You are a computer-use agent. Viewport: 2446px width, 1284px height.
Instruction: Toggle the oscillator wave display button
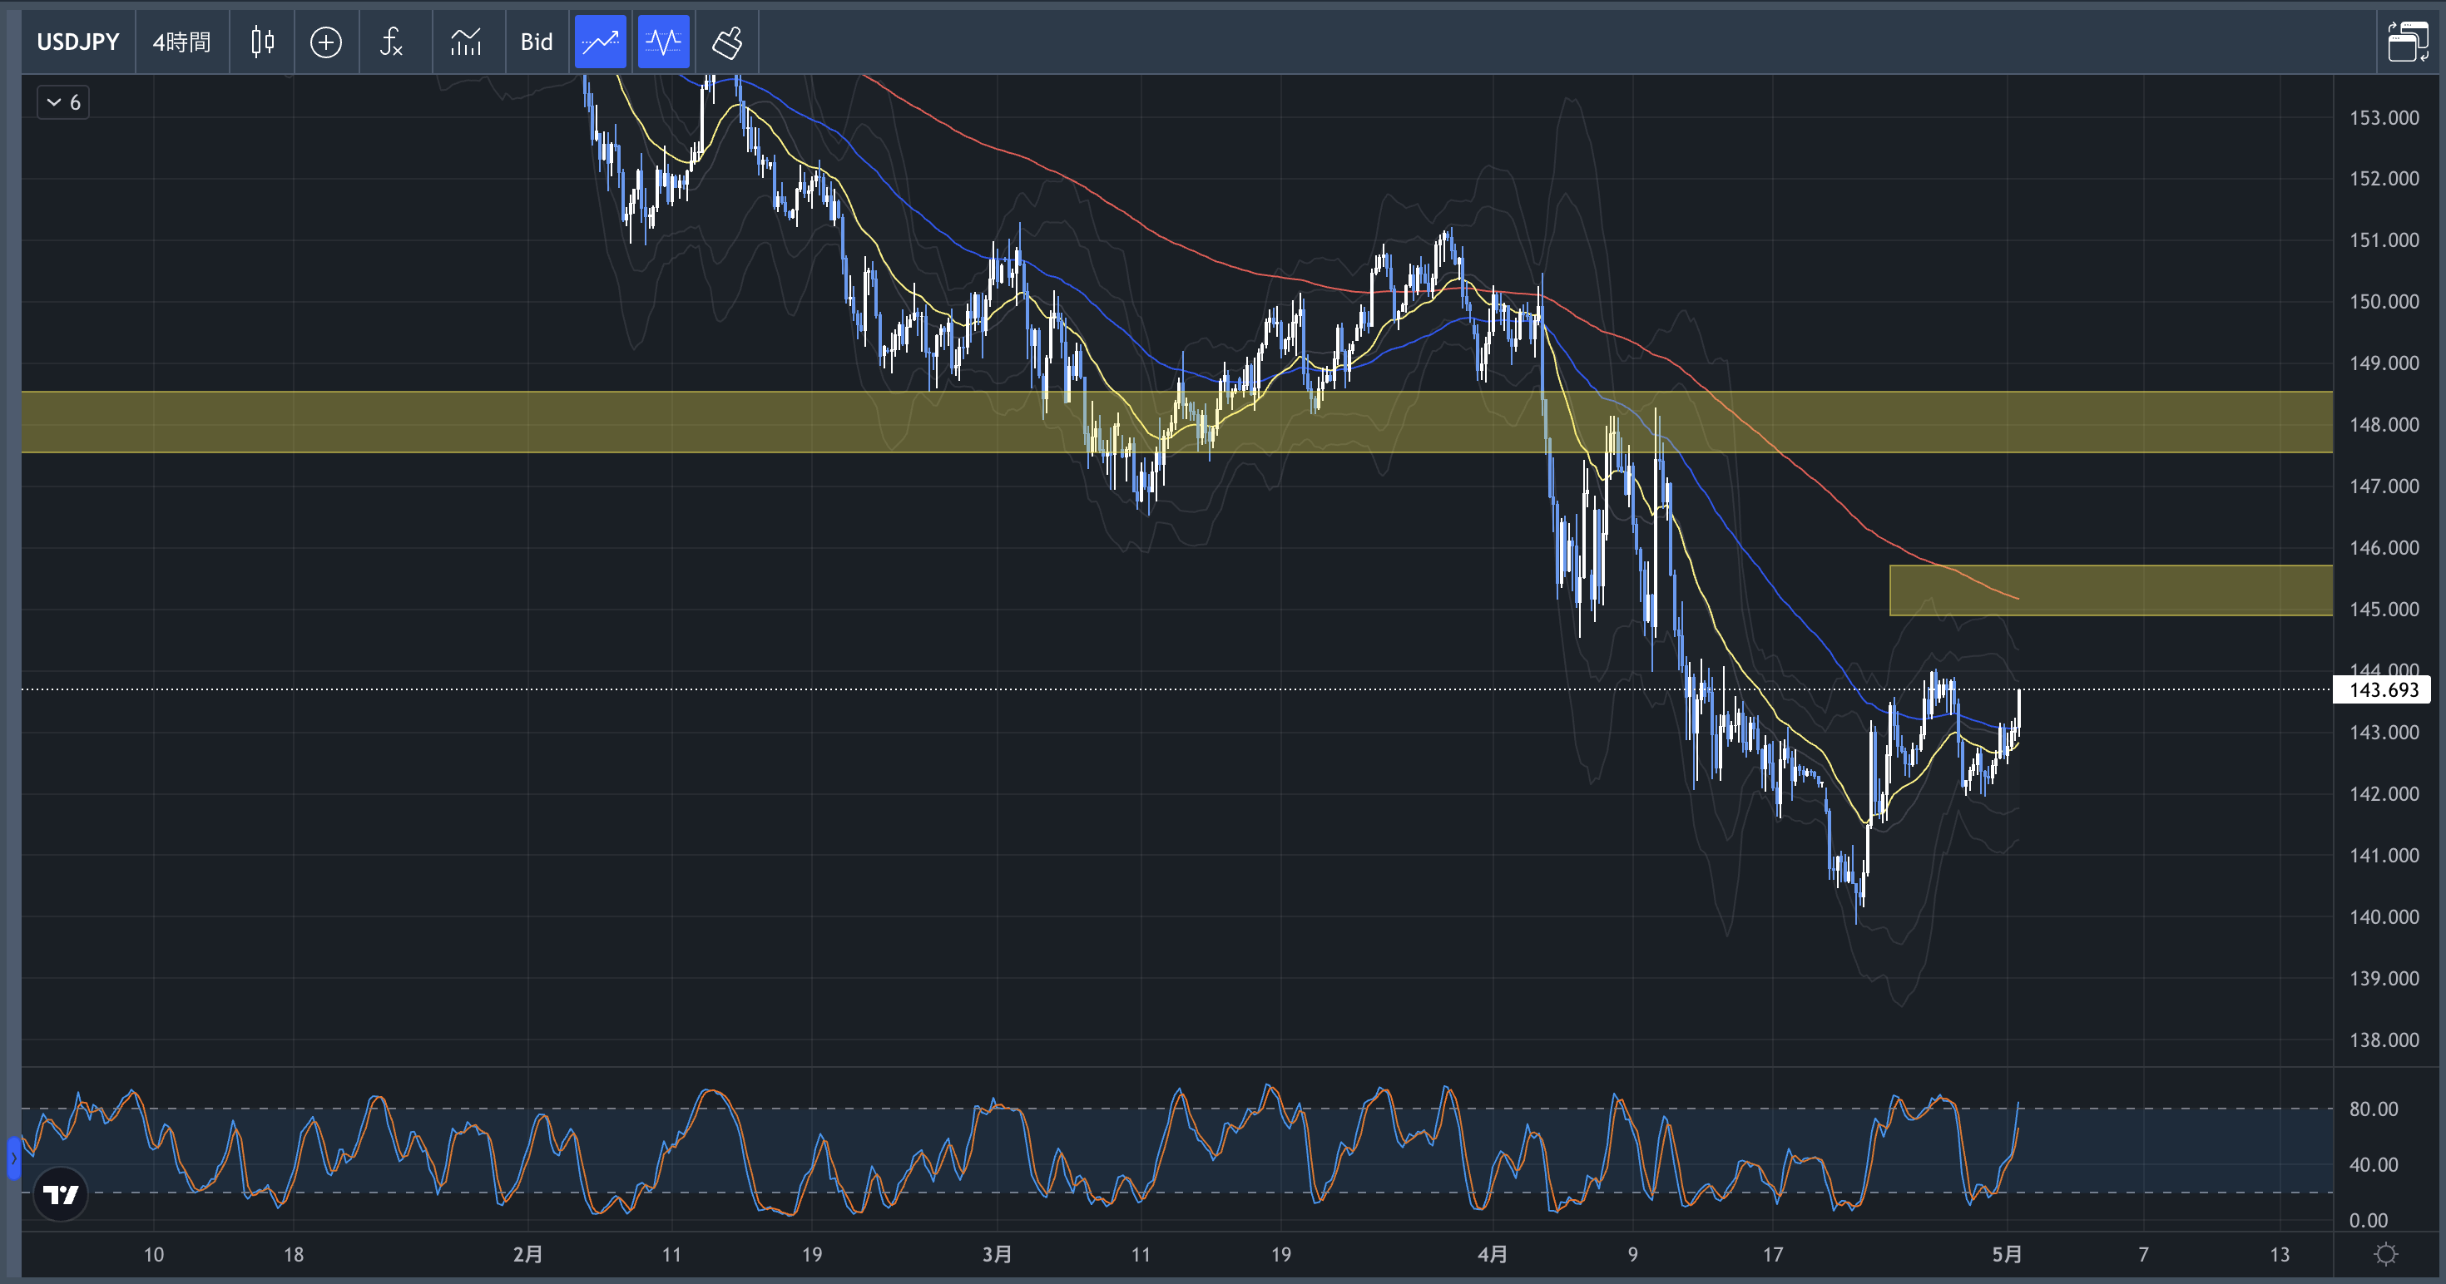[x=663, y=42]
